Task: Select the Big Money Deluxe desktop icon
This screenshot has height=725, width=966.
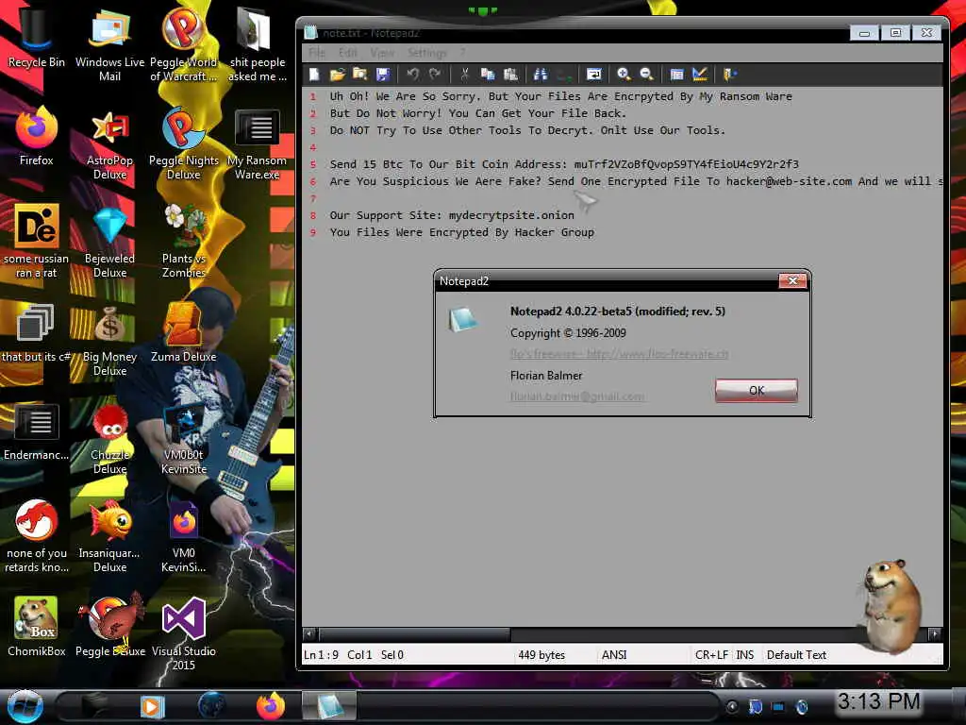Action: pyautogui.click(x=109, y=340)
